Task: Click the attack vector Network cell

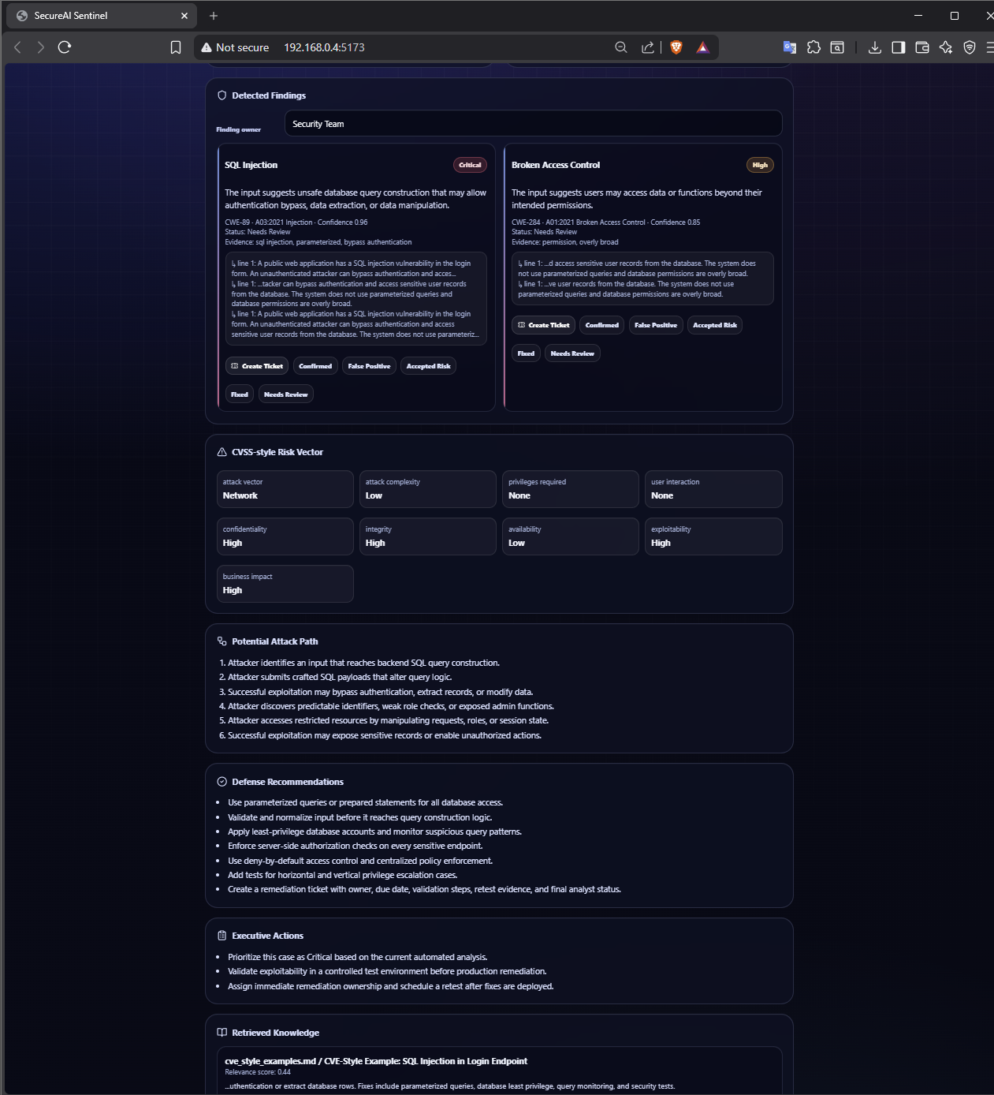Action: click(285, 489)
